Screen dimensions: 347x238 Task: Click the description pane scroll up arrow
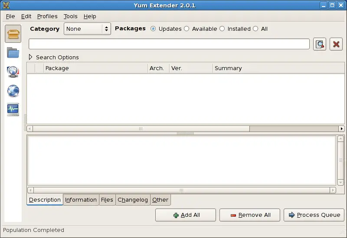coord(340,138)
